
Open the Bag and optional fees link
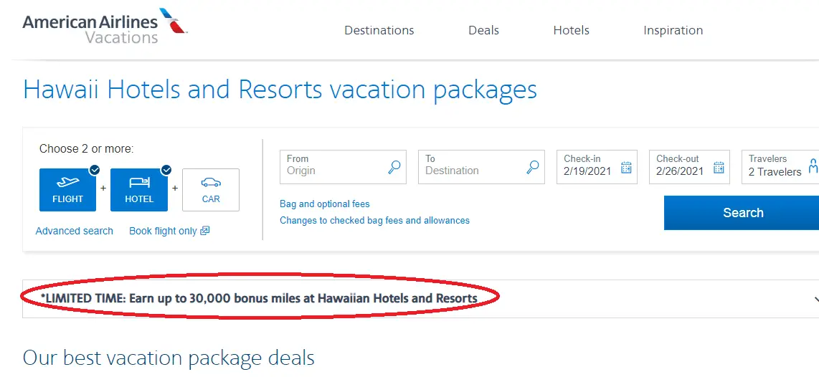pos(325,204)
